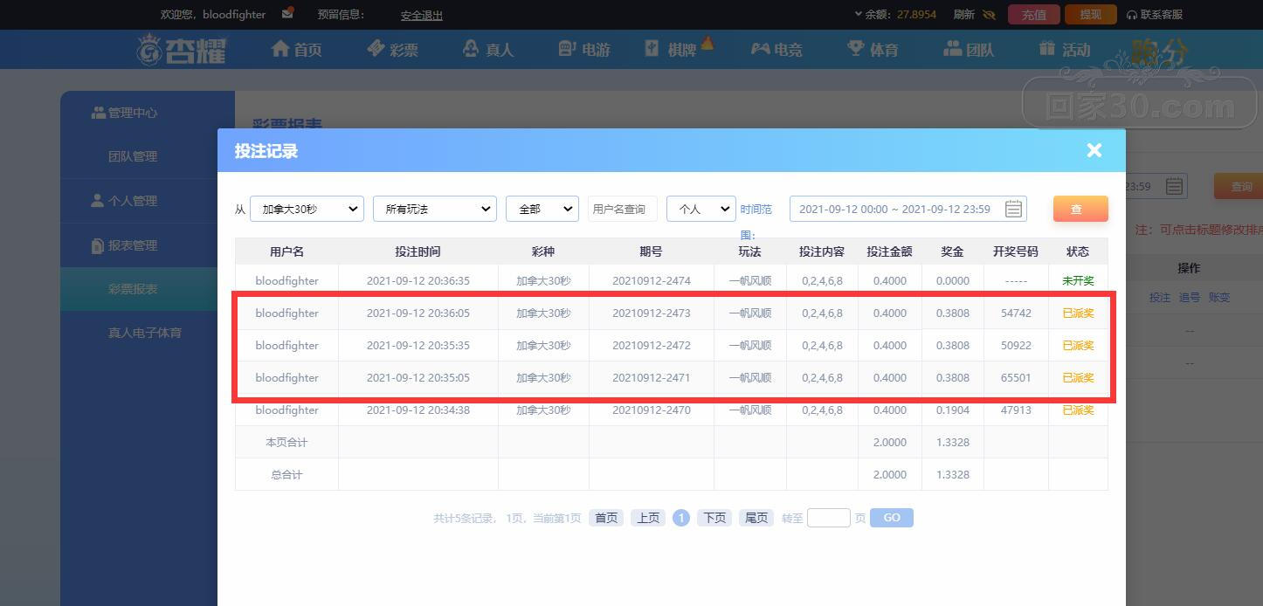This screenshot has width=1263, height=606.
Task: Open the 所有玩法 play type dropdown
Action: [435, 209]
